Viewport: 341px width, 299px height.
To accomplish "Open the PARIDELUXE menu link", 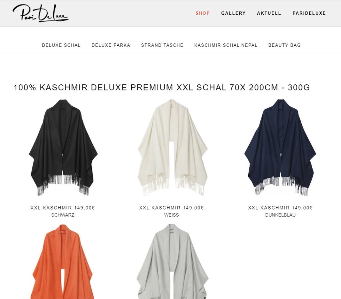I will (x=309, y=13).
